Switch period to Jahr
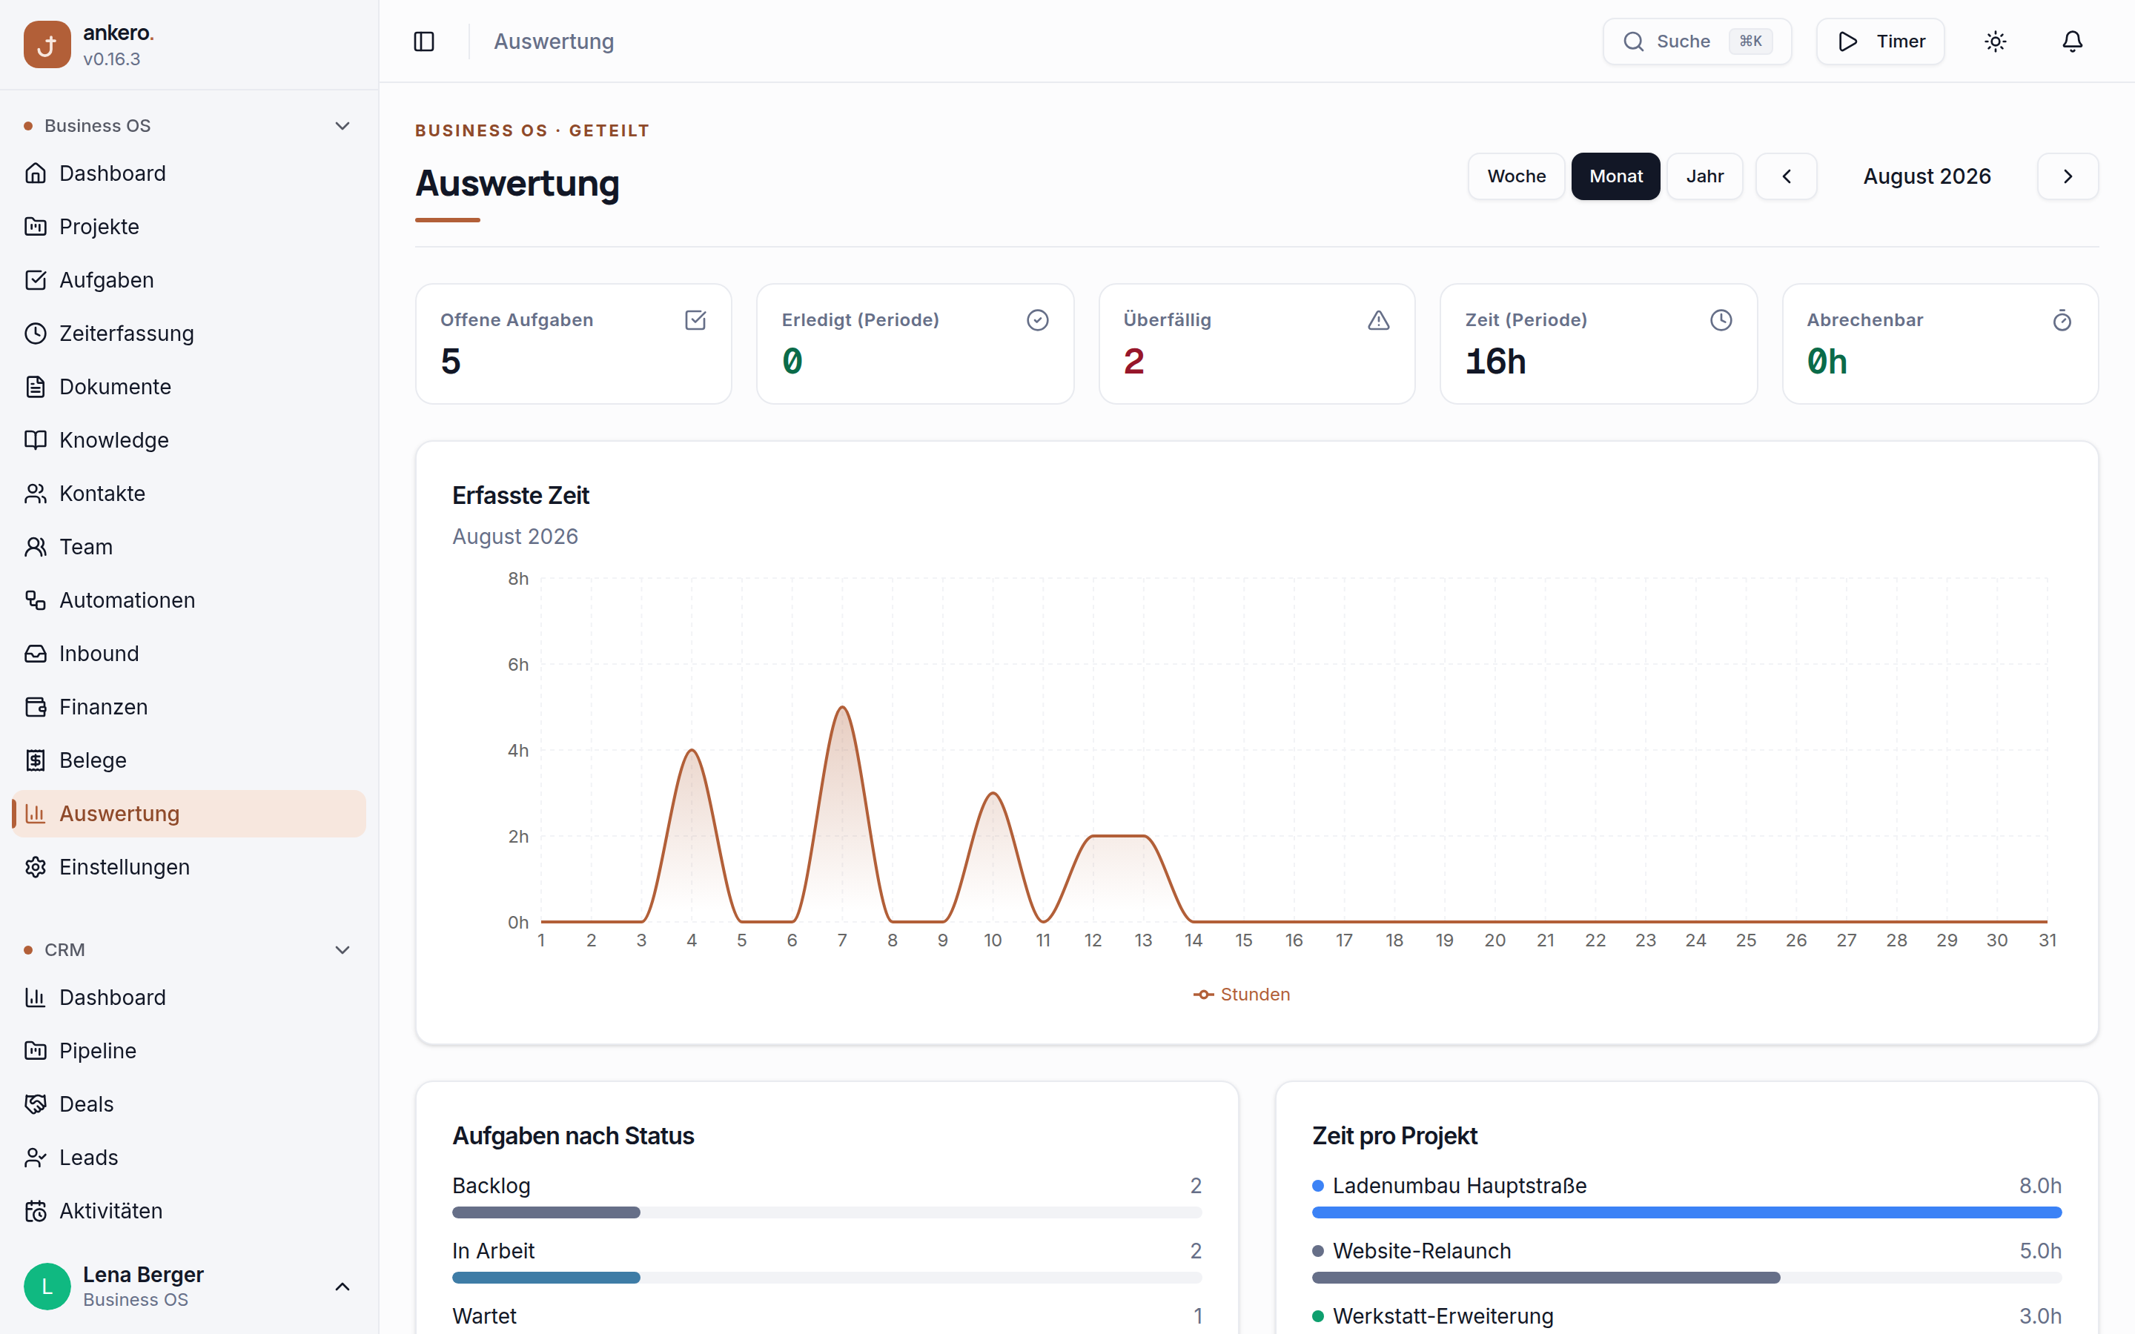This screenshot has height=1334, width=2135. pyautogui.click(x=1704, y=176)
